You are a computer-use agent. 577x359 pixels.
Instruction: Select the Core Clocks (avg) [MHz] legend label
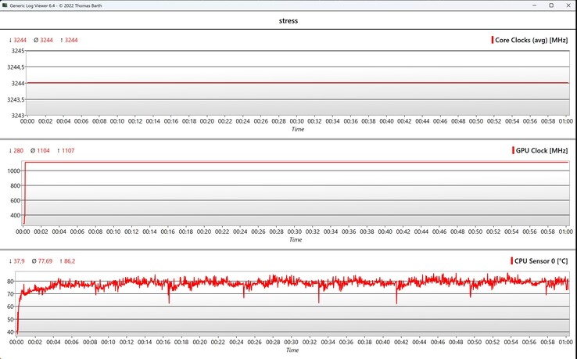pyautogui.click(x=532, y=40)
